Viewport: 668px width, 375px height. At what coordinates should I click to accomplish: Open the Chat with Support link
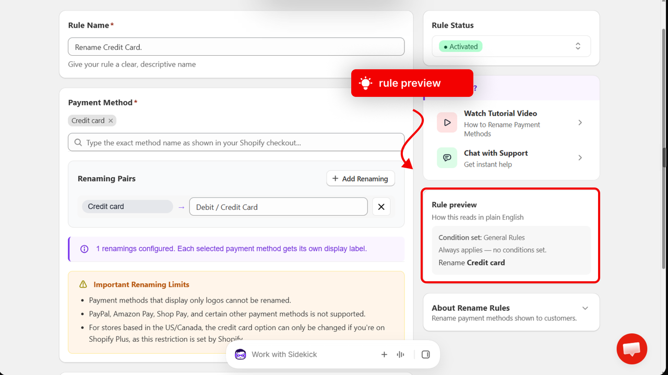coord(511,158)
